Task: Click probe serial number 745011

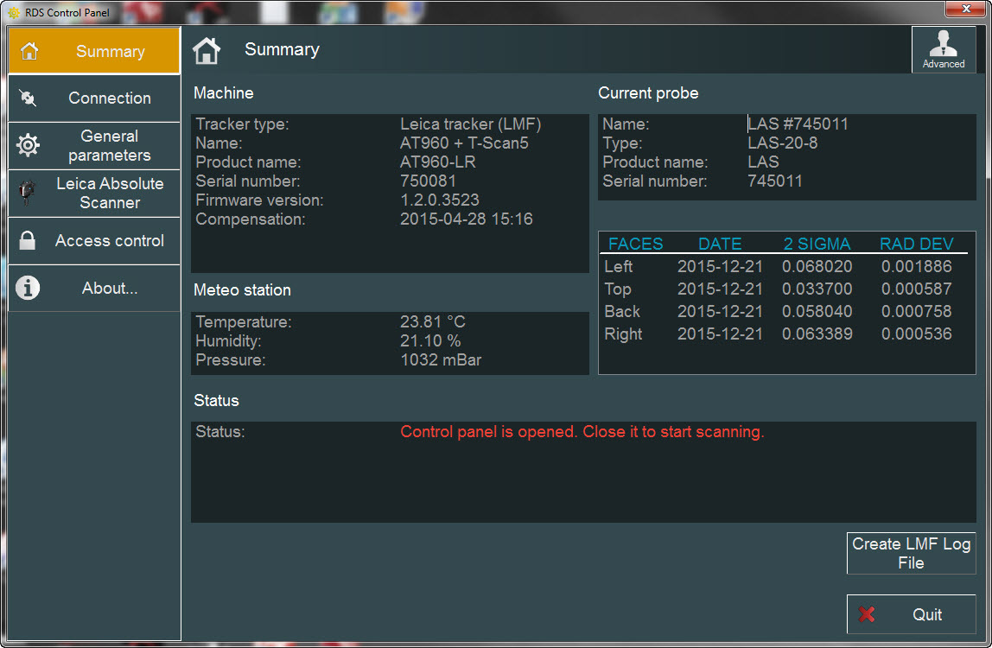Action: [x=774, y=181]
